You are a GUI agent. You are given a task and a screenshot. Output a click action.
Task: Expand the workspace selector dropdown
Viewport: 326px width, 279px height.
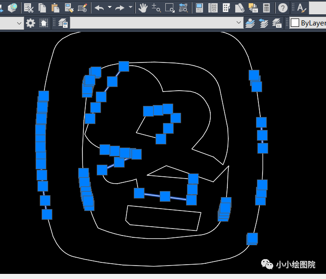[x=19, y=23]
